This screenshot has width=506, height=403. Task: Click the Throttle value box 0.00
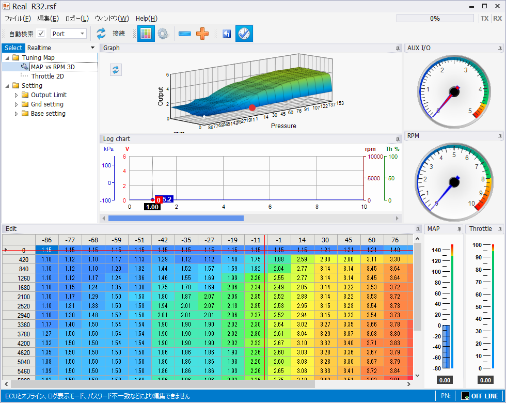[486, 380]
